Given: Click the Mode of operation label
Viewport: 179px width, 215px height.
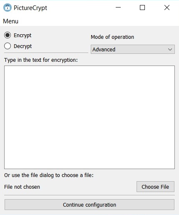Looking at the screenshot, I should 112,37.
